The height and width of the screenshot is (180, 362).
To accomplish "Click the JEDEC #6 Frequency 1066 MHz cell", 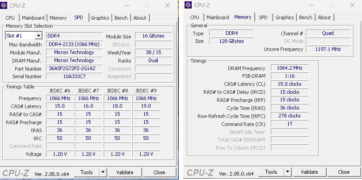I will point(60,98).
